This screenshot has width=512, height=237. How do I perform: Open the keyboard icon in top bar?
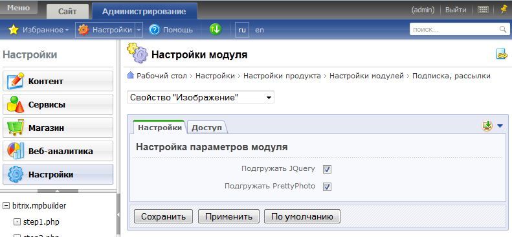click(483, 10)
